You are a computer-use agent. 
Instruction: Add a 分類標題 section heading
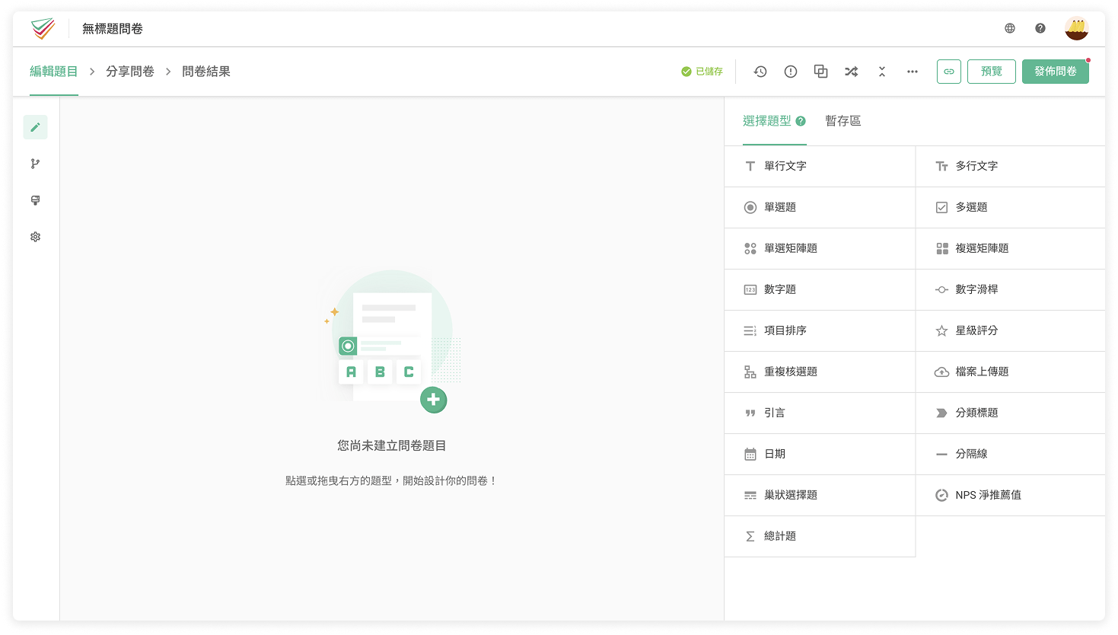[1011, 413]
